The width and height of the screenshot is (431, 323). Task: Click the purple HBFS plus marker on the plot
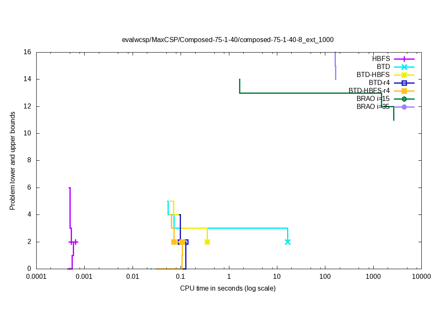pyautogui.click(x=75, y=242)
